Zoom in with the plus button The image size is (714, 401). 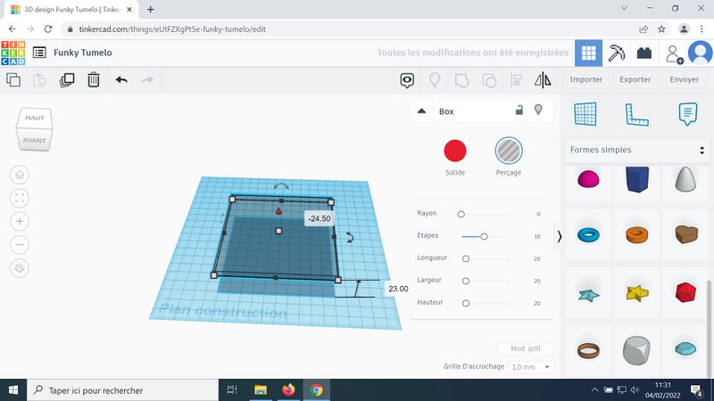point(20,221)
